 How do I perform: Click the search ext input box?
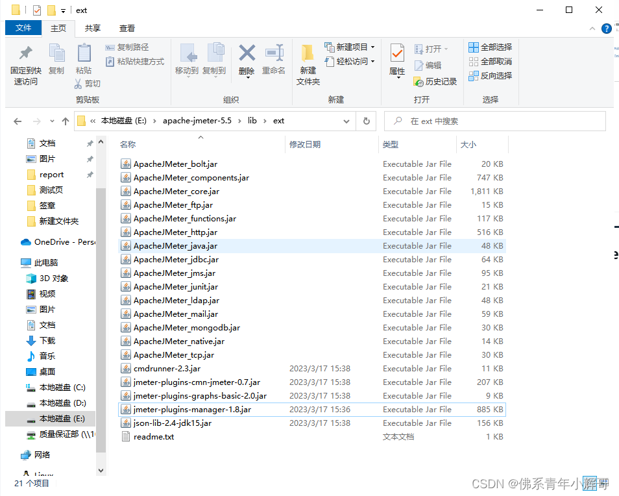click(x=495, y=121)
